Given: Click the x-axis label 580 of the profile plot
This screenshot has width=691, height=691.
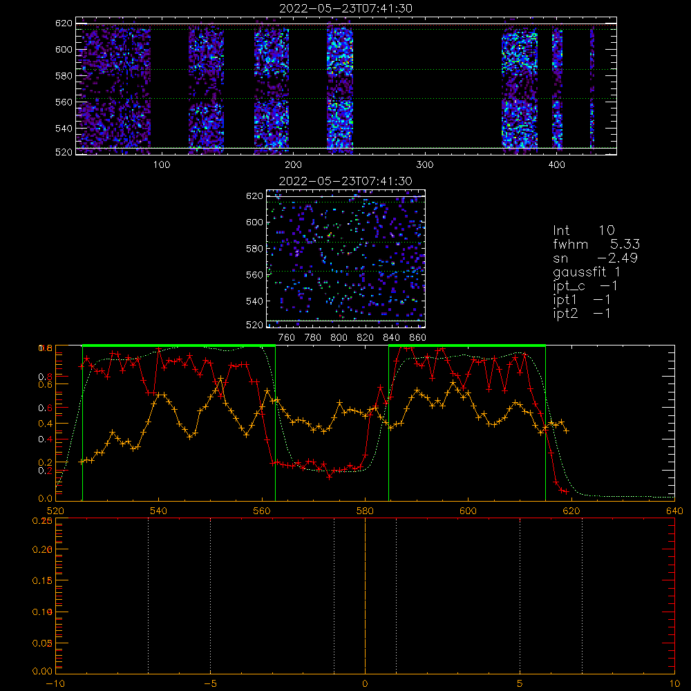Looking at the screenshot, I should click(365, 511).
